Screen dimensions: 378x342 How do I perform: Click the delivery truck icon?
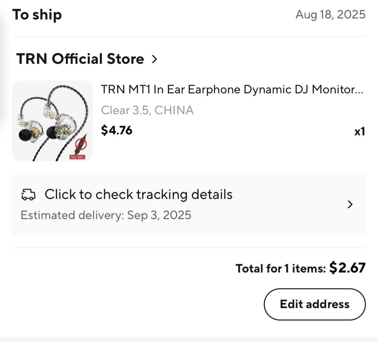click(x=28, y=195)
